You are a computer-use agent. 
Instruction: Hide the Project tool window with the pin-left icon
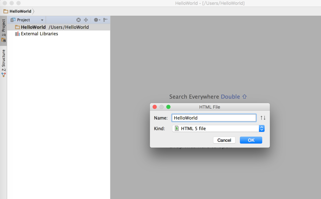point(106,20)
